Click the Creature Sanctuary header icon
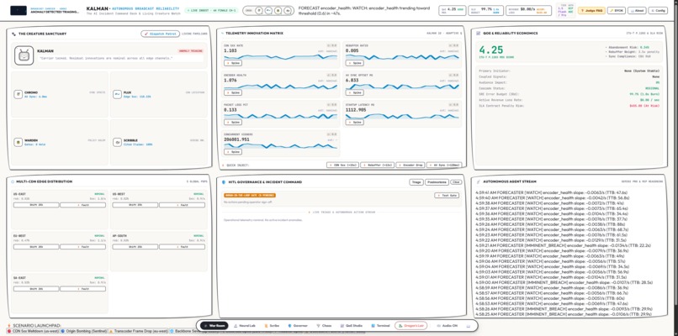 click(13, 34)
